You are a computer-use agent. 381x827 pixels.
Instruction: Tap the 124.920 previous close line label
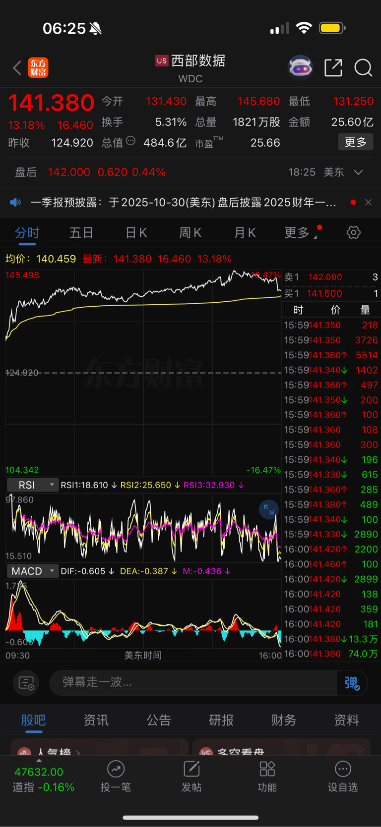22,373
